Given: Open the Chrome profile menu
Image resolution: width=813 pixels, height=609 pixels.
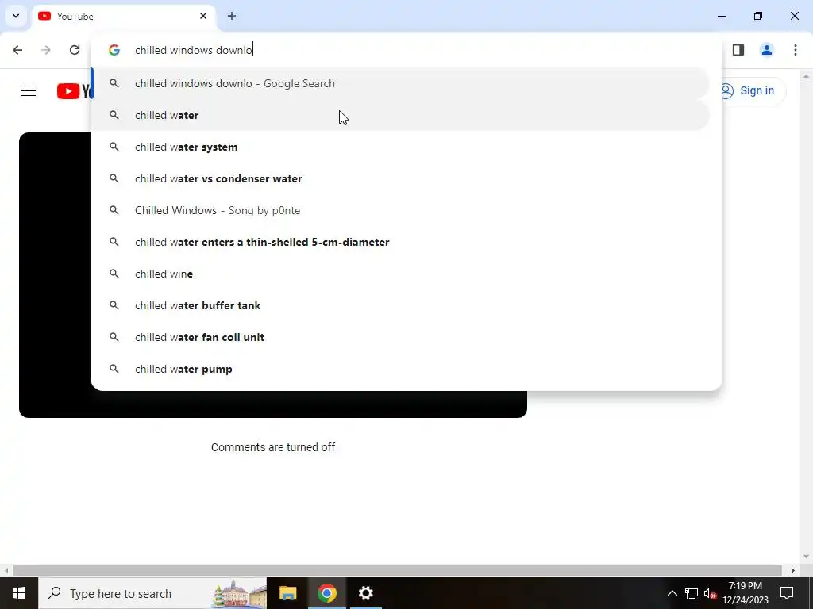Looking at the screenshot, I should pos(767,50).
